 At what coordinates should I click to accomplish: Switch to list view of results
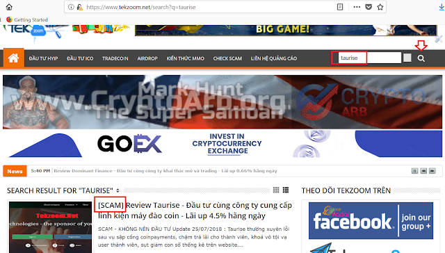point(286,190)
